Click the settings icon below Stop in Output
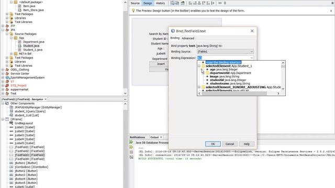The height and width of the screenshot is (188, 335). 131,157
